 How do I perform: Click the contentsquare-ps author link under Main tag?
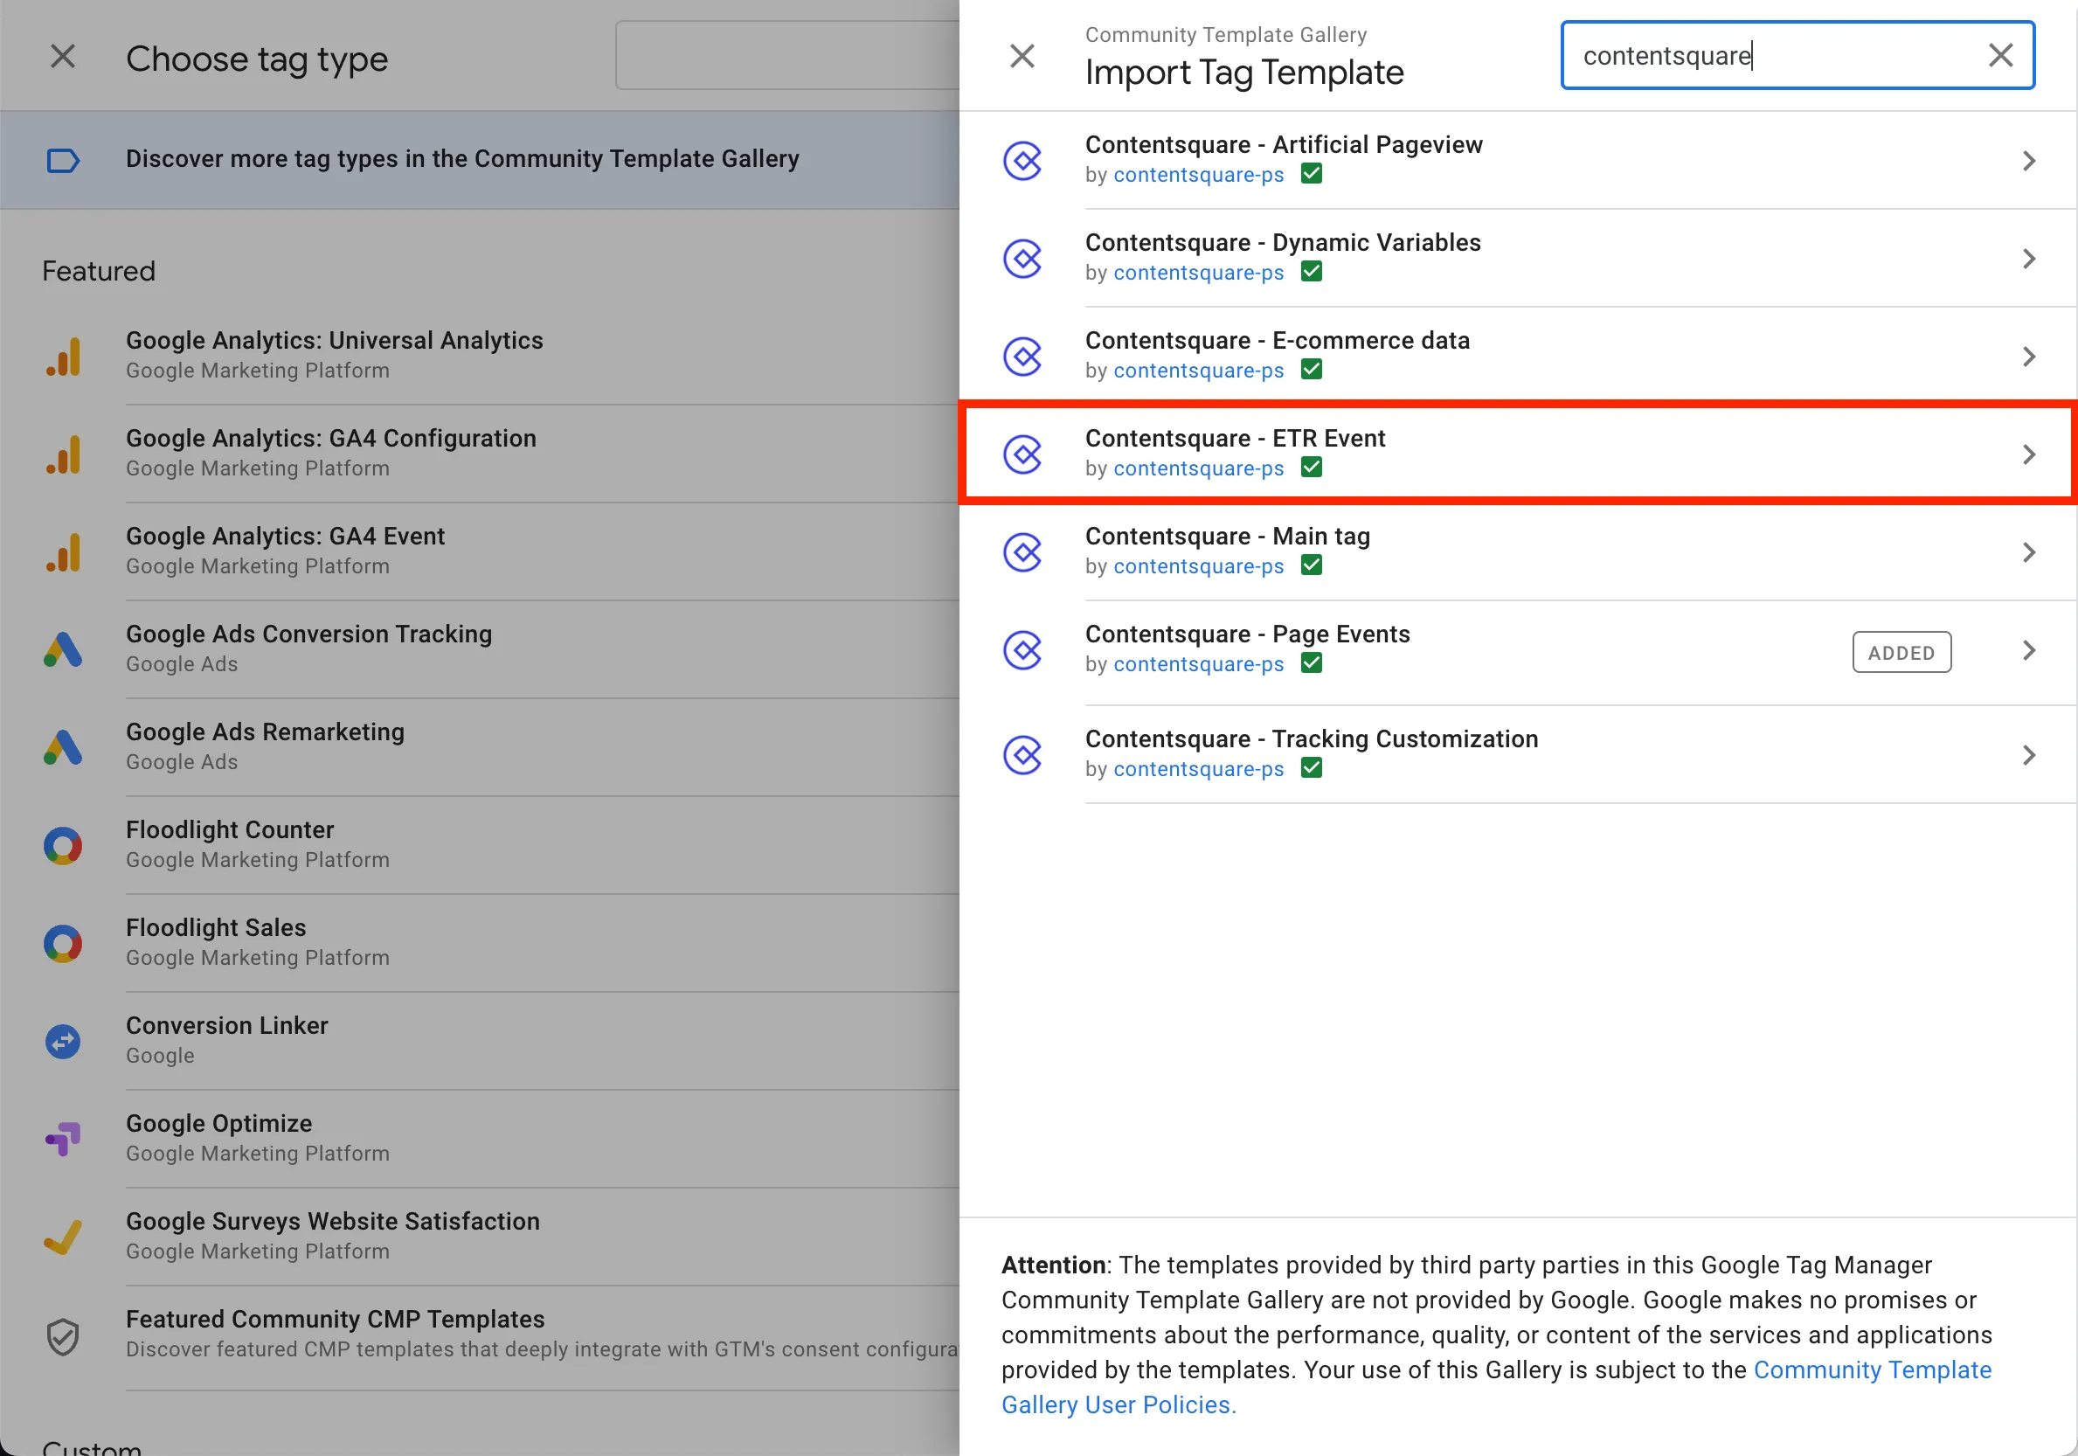[x=1198, y=566]
